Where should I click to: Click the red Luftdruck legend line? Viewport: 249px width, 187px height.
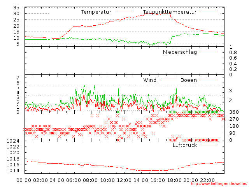click(x=209, y=145)
